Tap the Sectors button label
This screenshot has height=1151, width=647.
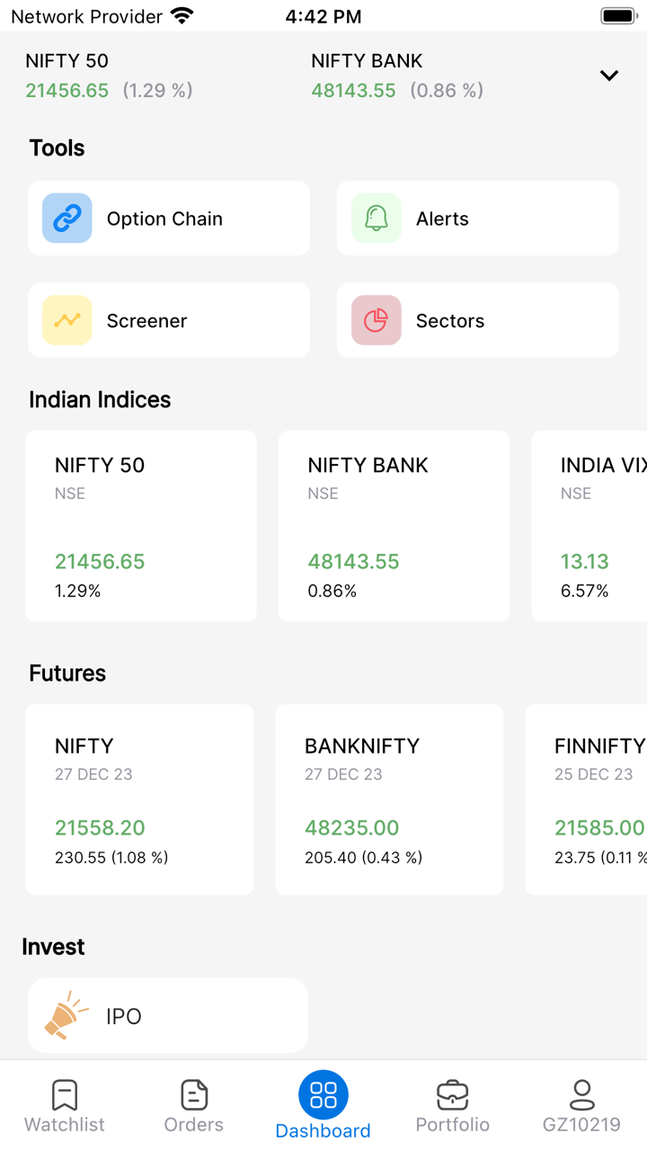[x=450, y=321]
